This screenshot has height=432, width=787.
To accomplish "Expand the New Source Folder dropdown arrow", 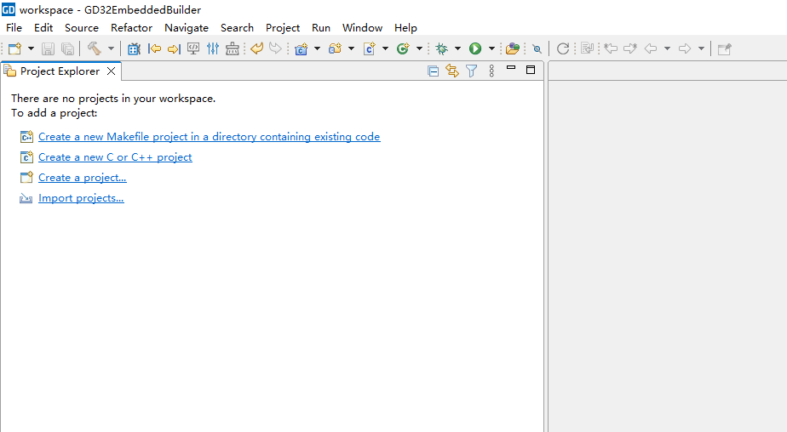I will (x=351, y=48).
